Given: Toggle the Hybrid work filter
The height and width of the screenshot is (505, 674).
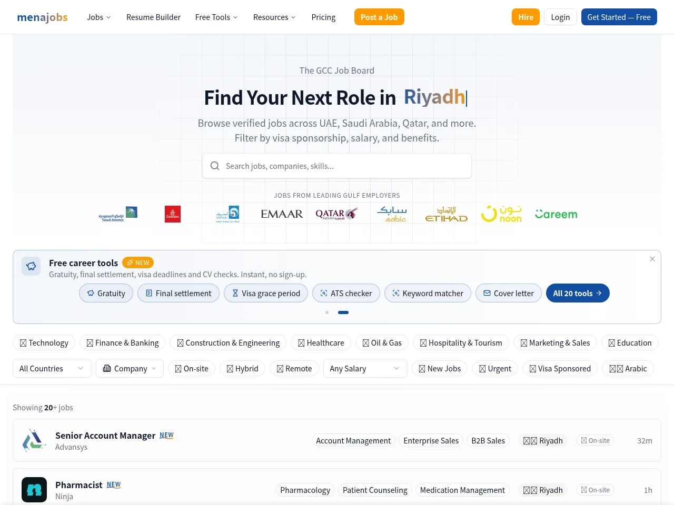Looking at the screenshot, I should pos(242,369).
